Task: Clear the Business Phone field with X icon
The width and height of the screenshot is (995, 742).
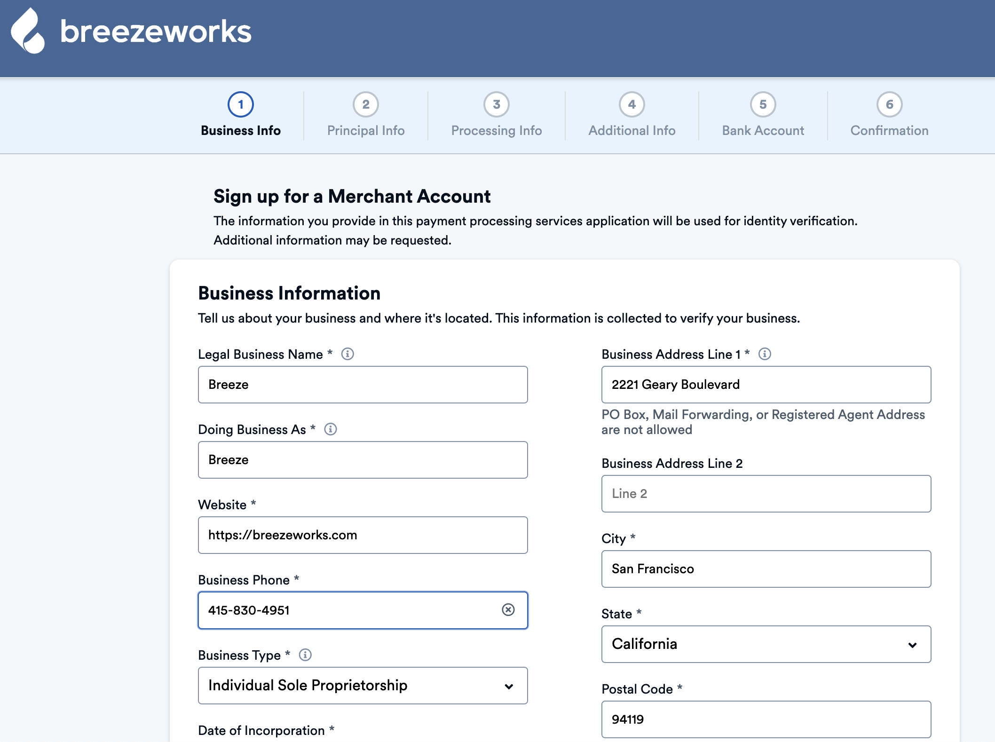Action: (508, 610)
